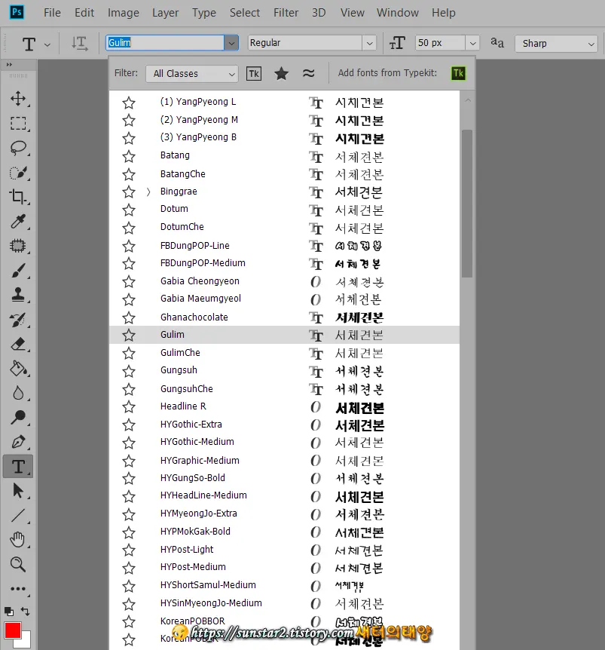This screenshot has height=650, width=605.
Task: Open the Layer menu
Action: click(x=165, y=13)
